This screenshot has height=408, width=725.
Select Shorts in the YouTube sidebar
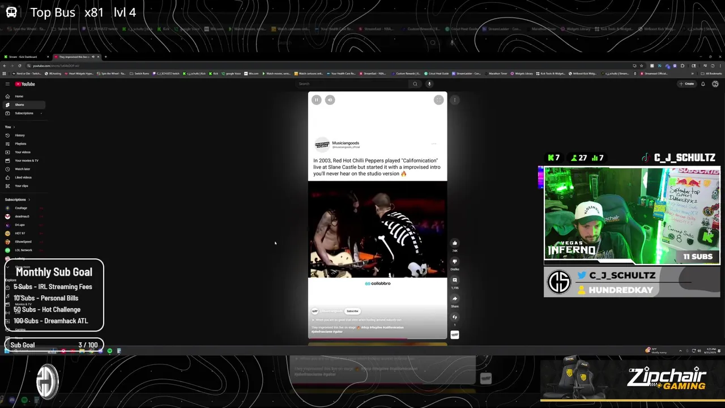pyautogui.click(x=24, y=105)
